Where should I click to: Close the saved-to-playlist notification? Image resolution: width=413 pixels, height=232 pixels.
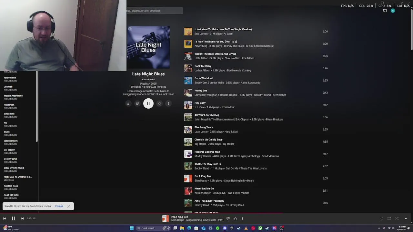pos(69,206)
